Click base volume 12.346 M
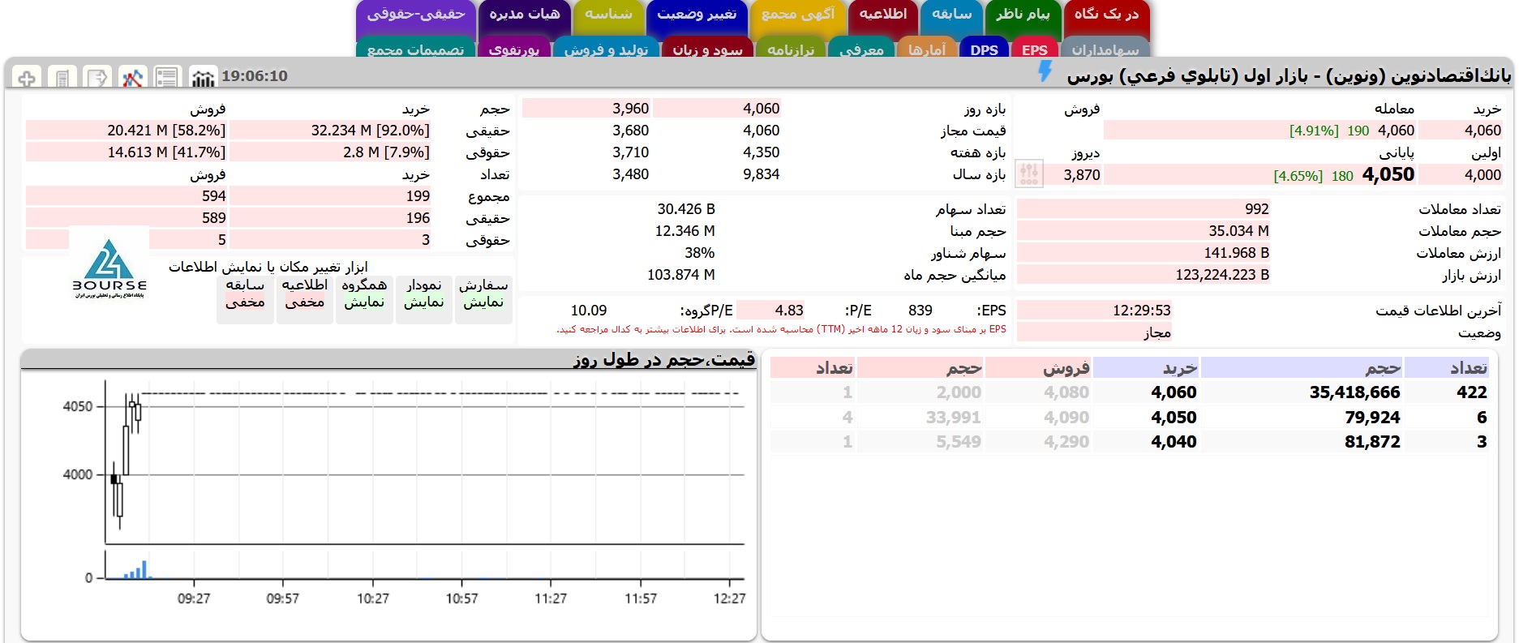Viewport: 1519px width, 643px height. click(x=684, y=231)
